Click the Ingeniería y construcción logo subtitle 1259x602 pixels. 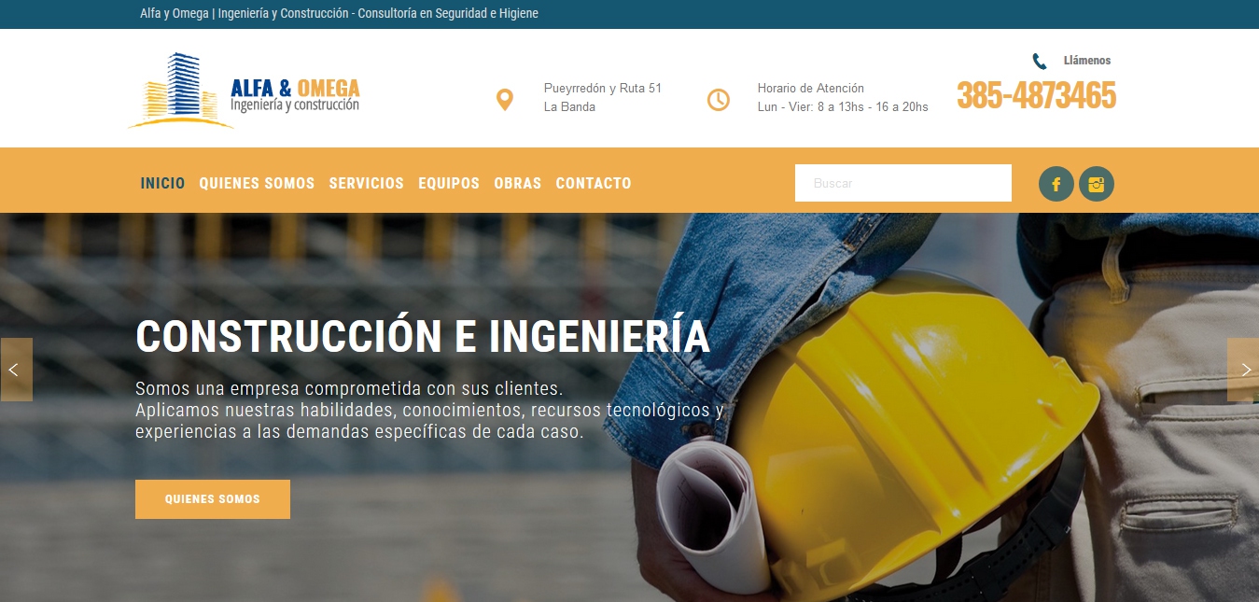pyautogui.click(x=295, y=105)
